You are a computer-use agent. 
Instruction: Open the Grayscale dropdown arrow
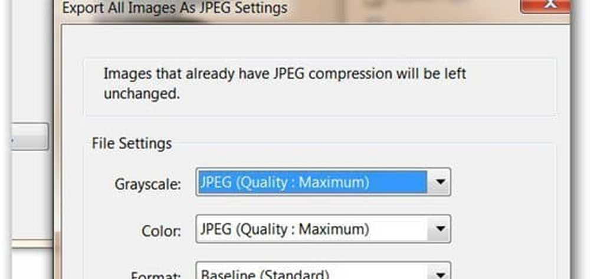[x=438, y=182]
